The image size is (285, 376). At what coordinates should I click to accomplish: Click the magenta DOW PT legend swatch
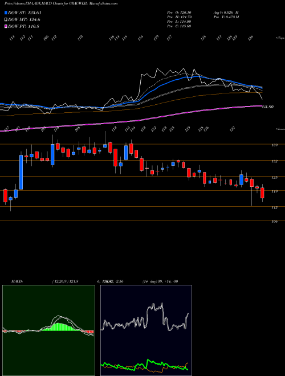(6, 26)
